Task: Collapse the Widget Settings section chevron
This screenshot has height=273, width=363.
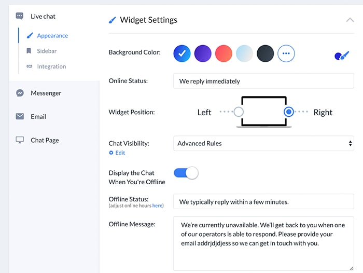Action: coord(350,20)
